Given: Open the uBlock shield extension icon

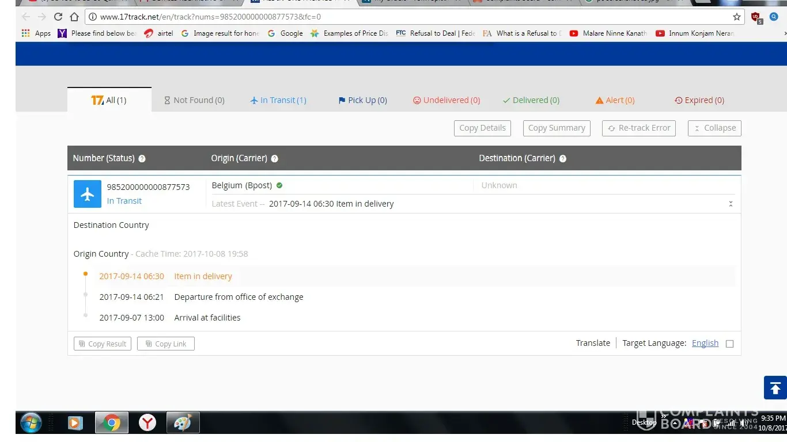Looking at the screenshot, I should pos(756,17).
